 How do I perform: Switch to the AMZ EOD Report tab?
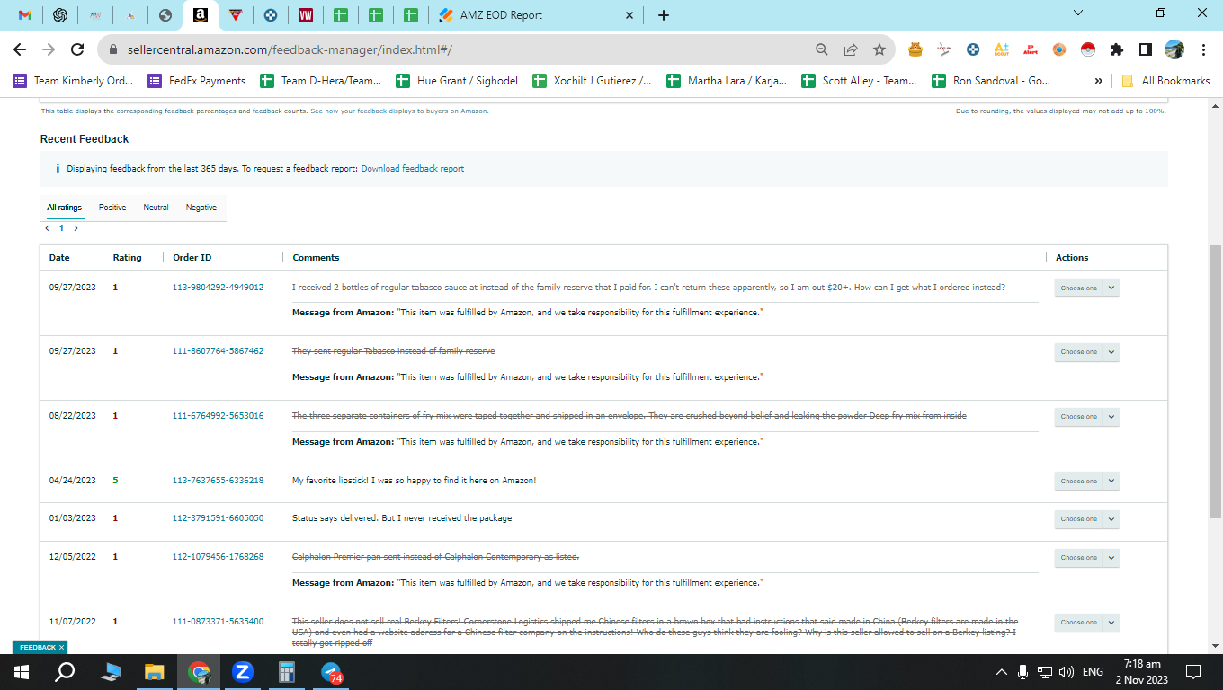[501, 15]
